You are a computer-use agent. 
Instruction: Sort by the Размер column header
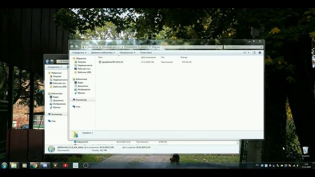[x=184, y=58]
